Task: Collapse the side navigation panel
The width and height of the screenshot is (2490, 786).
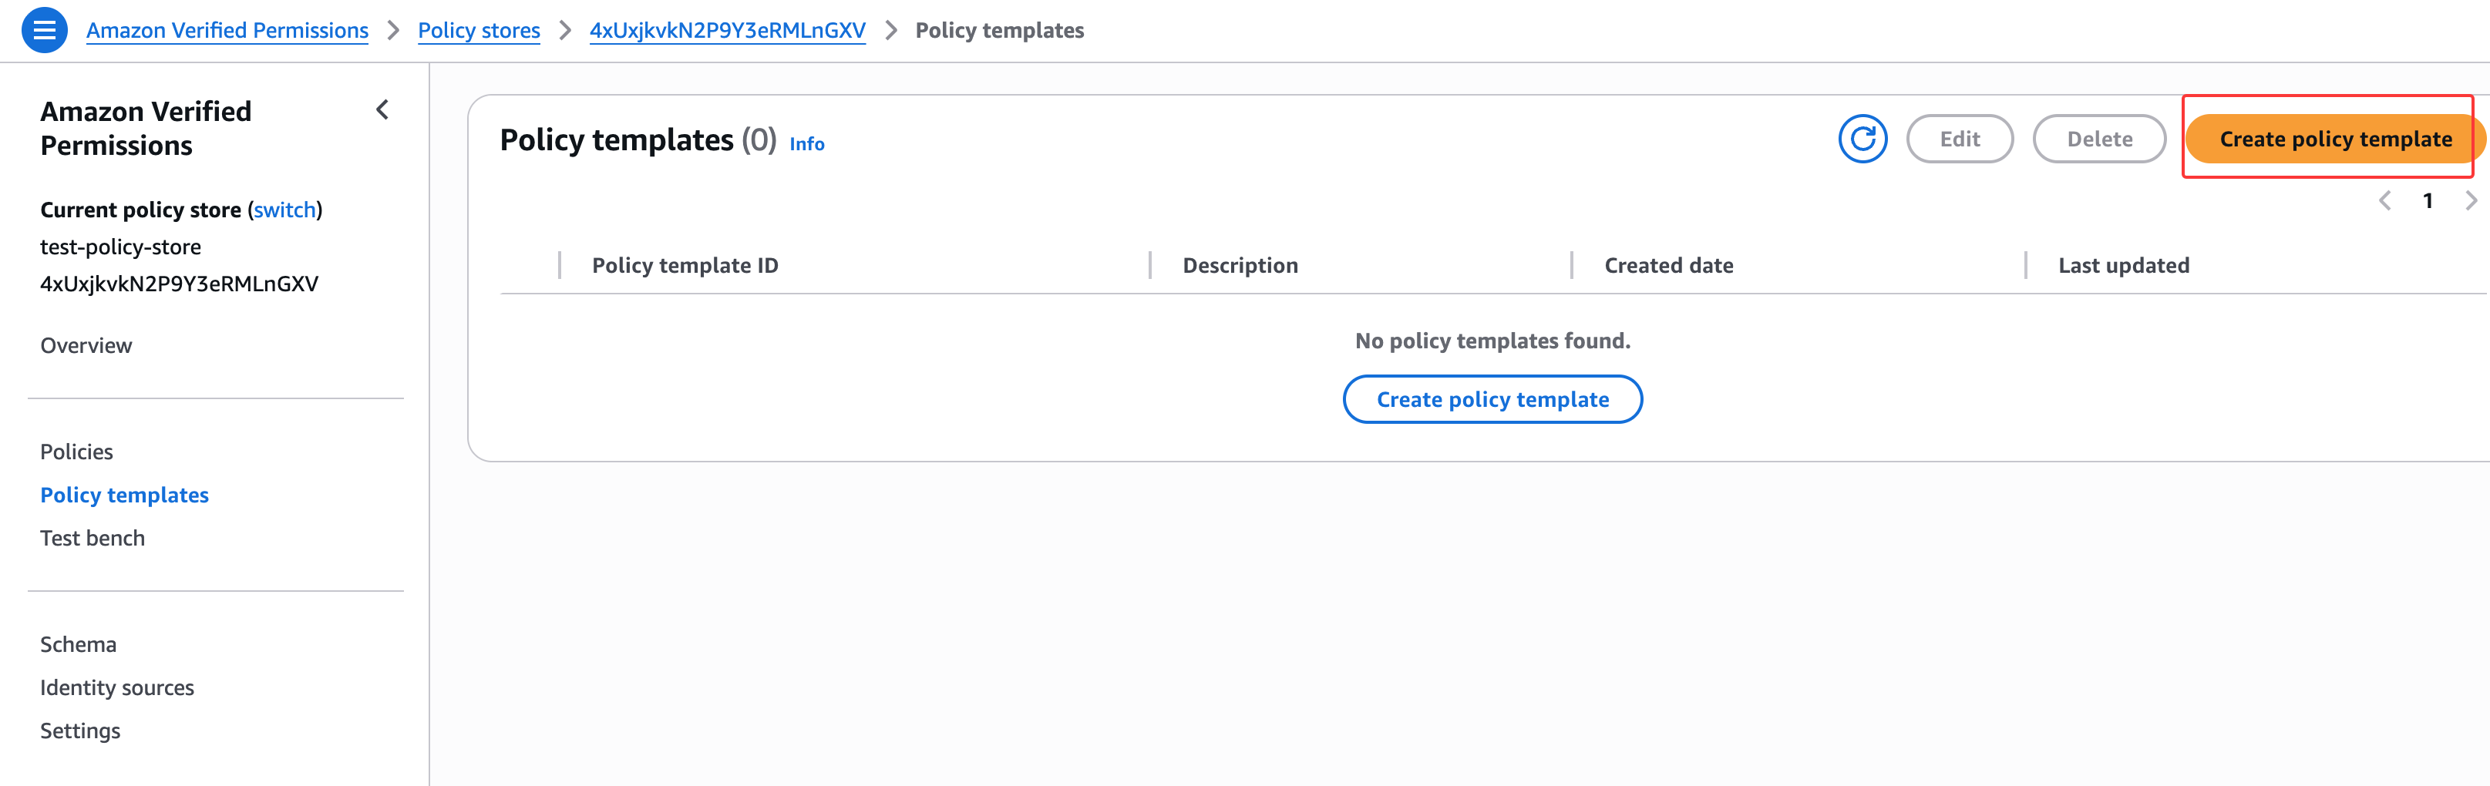Action: point(383,110)
